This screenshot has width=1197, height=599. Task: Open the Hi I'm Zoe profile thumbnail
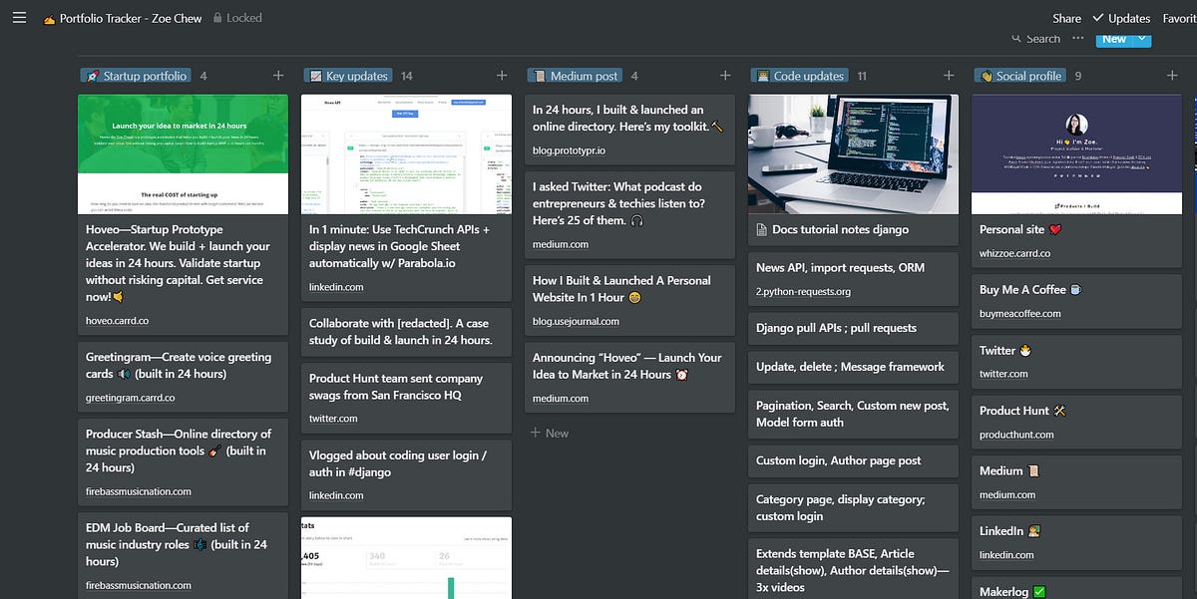click(x=1076, y=153)
